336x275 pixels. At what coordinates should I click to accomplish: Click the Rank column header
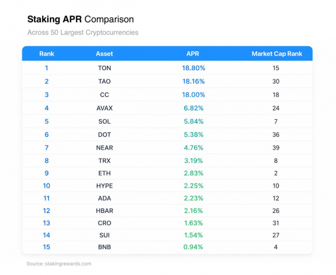point(46,54)
